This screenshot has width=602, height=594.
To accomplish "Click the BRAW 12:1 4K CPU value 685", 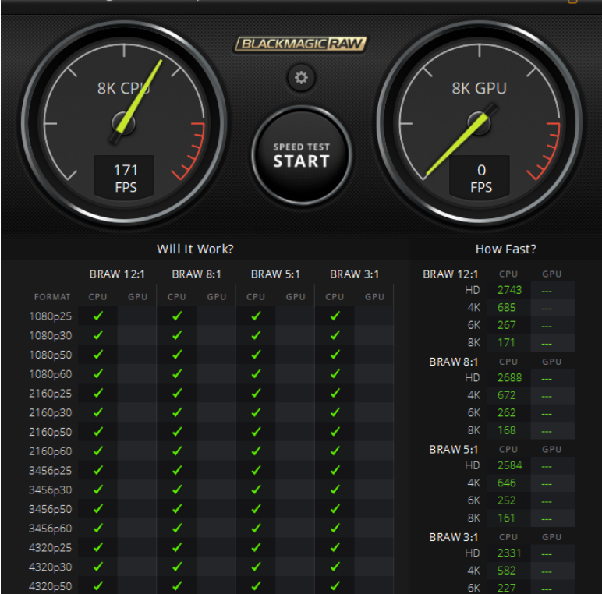I will pyautogui.click(x=506, y=308).
